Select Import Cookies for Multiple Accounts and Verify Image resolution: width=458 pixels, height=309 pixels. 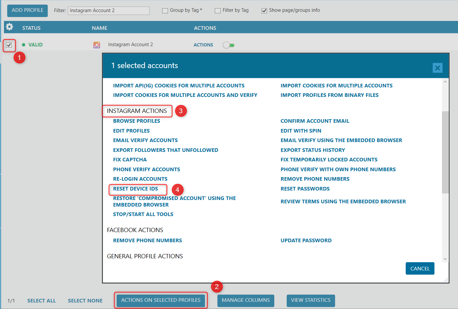point(185,95)
